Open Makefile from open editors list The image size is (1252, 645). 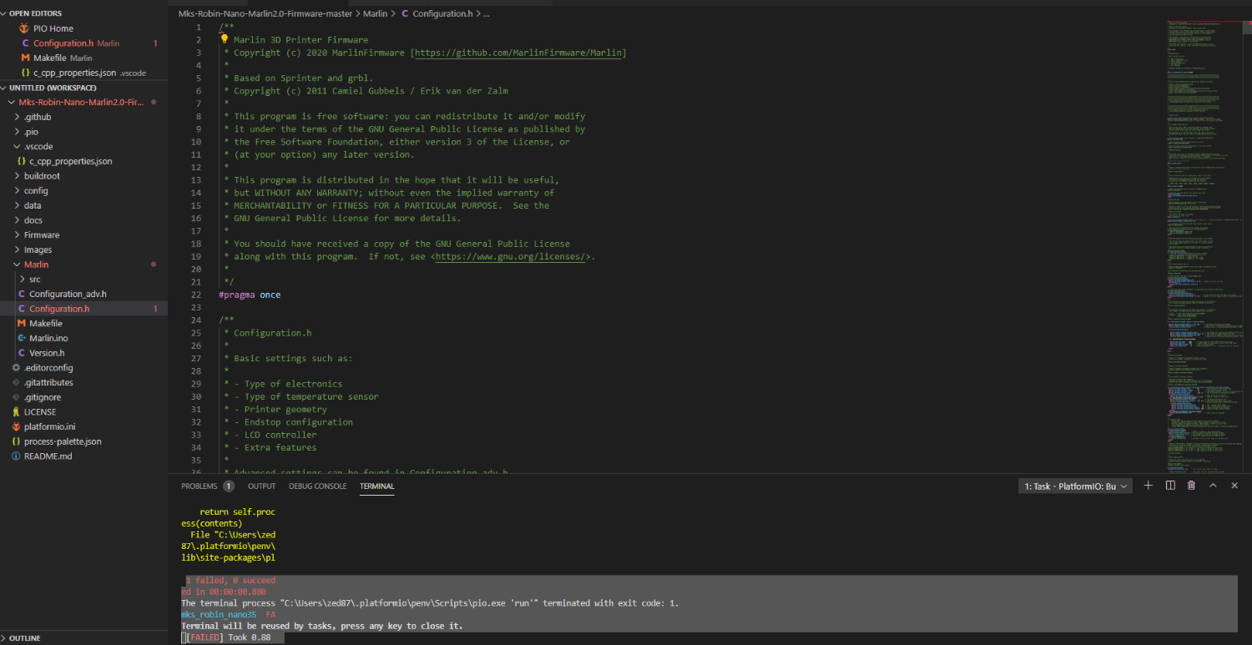pyautogui.click(x=49, y=58)
